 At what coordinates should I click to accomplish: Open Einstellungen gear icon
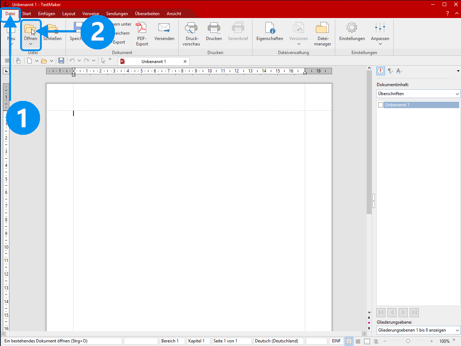point(352,28)
